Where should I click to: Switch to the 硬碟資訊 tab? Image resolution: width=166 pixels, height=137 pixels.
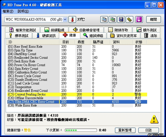point(46,35)
